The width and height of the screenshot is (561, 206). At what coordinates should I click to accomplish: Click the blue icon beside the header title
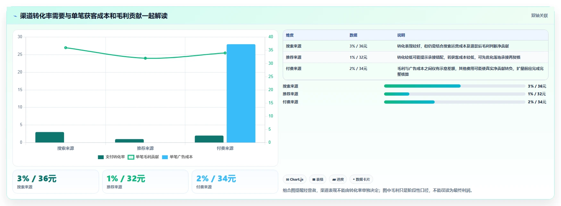(x=15, y=16)
